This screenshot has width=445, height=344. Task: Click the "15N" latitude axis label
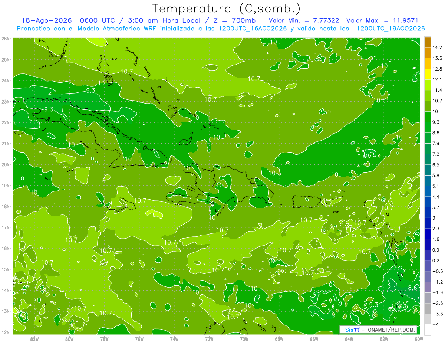[6, 269]
